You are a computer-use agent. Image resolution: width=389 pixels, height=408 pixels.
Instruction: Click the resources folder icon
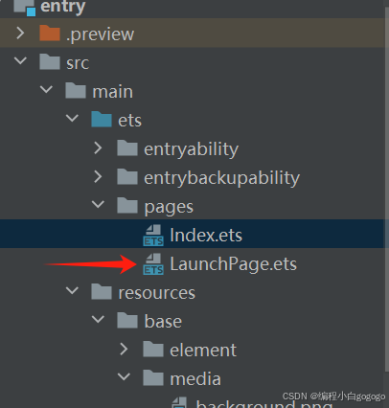pos(102,291)
